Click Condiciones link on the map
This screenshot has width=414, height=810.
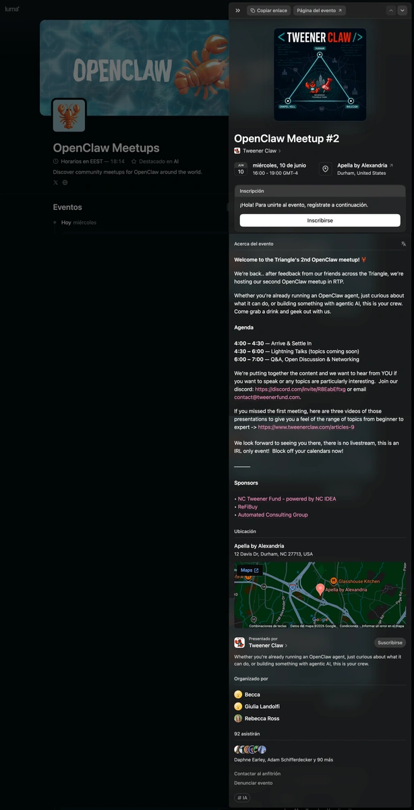[x=349, y=626]
